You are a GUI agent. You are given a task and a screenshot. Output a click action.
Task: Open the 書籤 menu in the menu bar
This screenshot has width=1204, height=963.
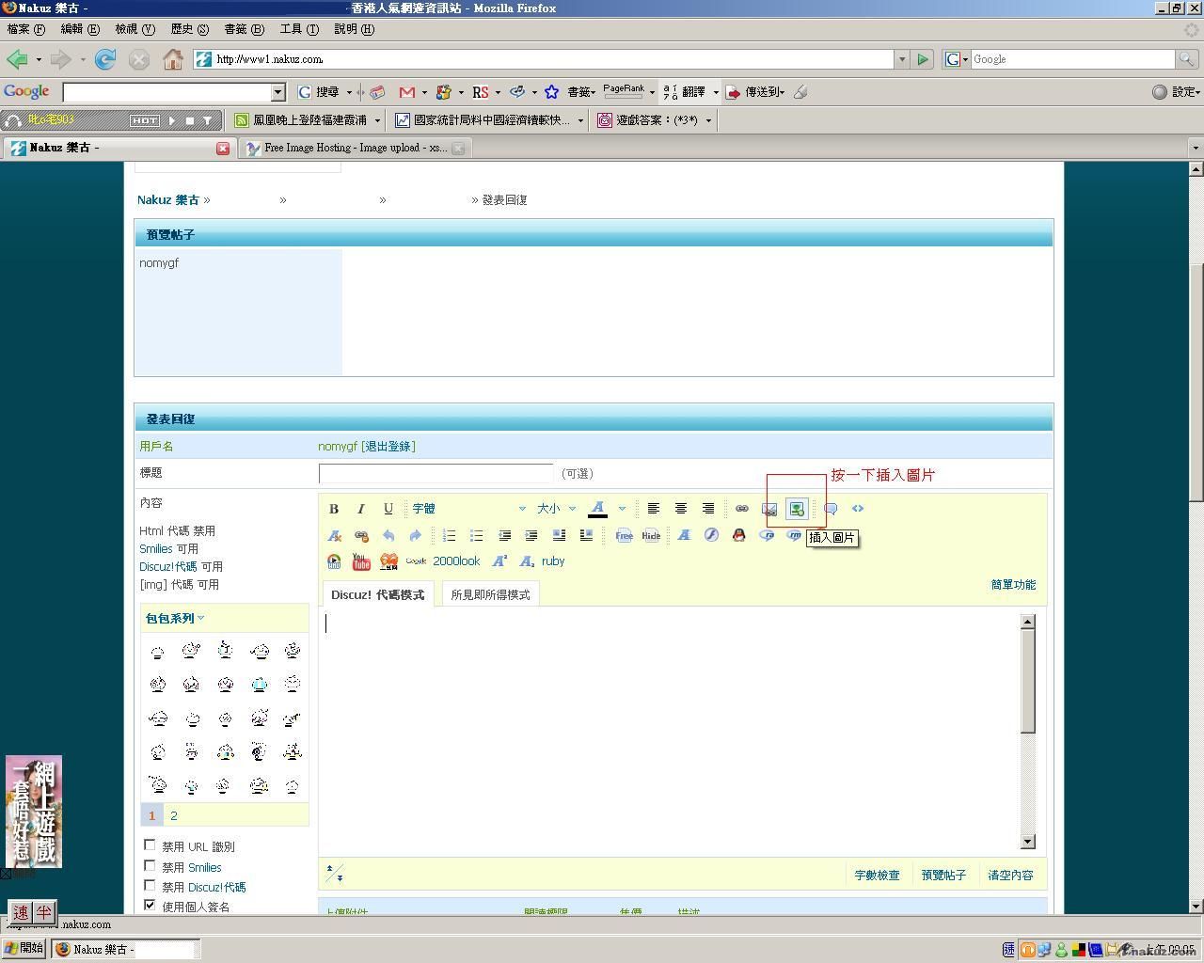click(243, 29)
